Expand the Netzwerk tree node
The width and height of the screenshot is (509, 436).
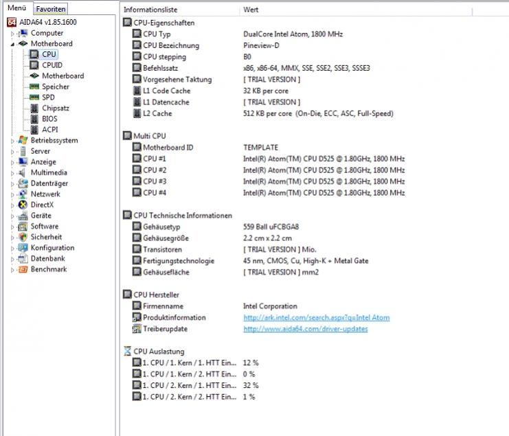[12, 194]
